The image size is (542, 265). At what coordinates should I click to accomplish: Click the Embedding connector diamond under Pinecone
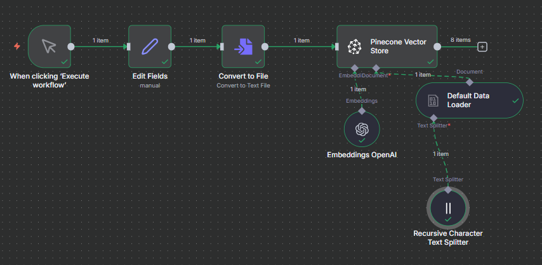coord(355,67)
